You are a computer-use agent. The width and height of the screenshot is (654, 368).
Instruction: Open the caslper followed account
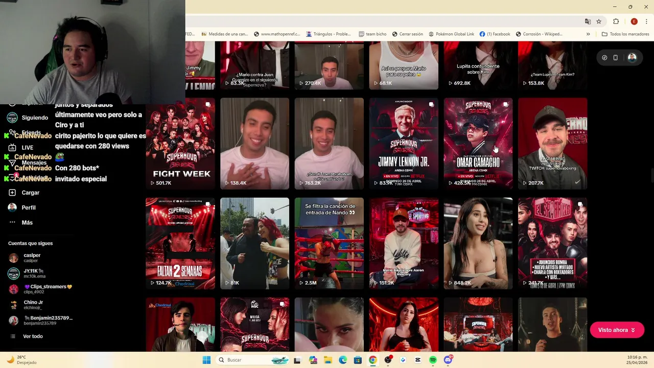[26, 258]
